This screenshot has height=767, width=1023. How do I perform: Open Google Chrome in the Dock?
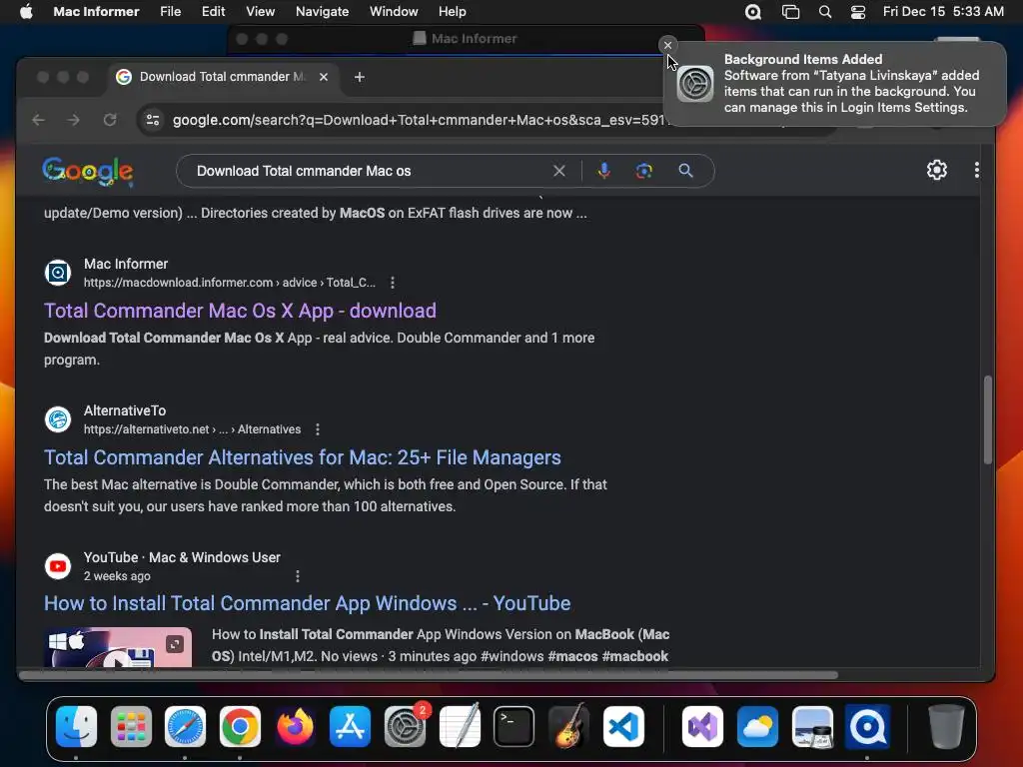pyautogui.click(x=240, y=727)
